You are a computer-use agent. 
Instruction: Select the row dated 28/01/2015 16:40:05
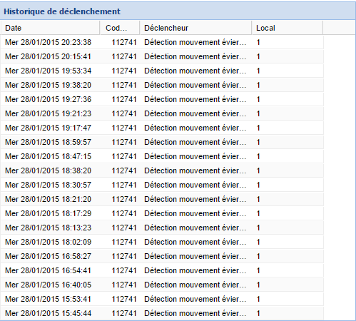tap(162, 285)
